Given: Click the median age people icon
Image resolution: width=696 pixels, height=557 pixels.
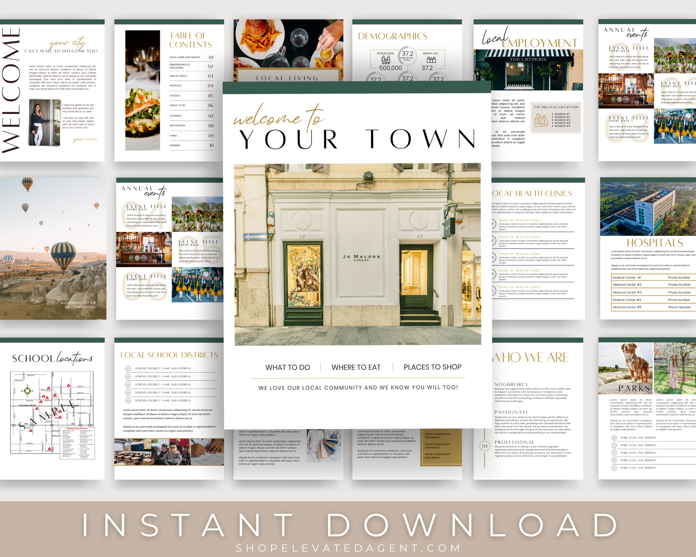Looking at the screenshot, I should (x=431, y=60).
